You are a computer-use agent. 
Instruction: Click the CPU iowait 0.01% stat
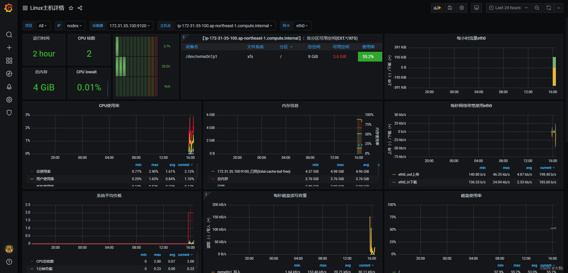pyautogui.click(x=89, y=88)
